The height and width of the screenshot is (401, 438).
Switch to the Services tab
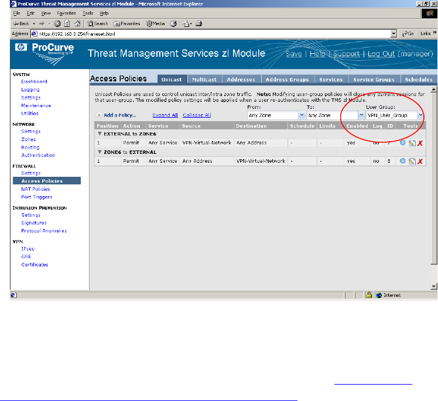click(x=331, y=79)
